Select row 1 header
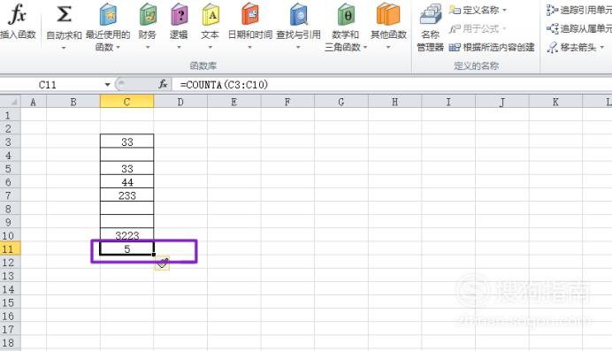This screenshot has height=351, width=612. [x=10, y=115]
